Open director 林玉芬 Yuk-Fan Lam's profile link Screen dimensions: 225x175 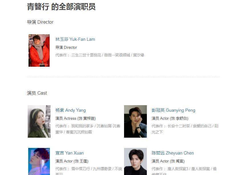(75, 39)
